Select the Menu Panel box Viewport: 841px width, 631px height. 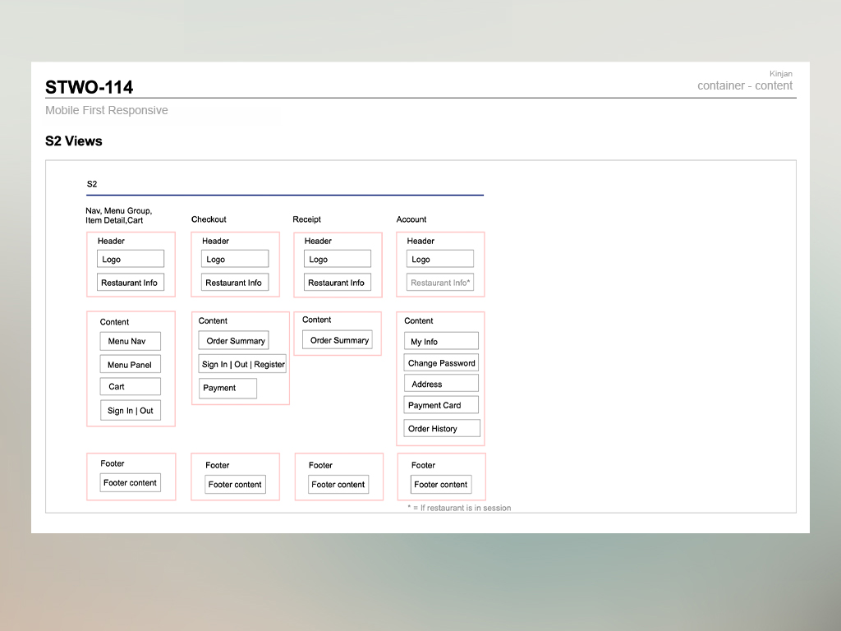coord(130,365)
